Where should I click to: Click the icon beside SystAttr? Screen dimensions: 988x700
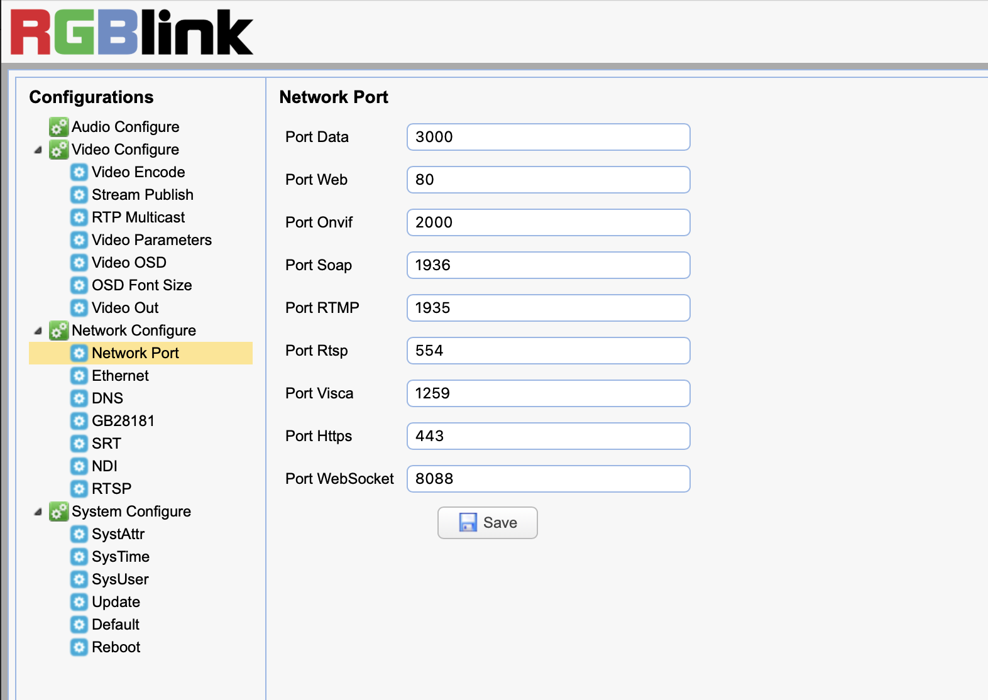coord(79,534)
